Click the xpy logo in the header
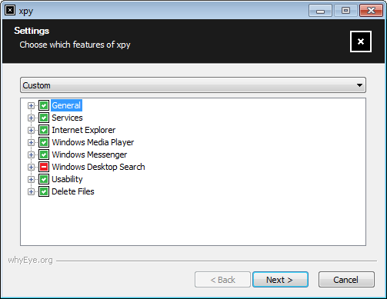The width and height of the screenshot is (387, 299). tap(361, 42)
